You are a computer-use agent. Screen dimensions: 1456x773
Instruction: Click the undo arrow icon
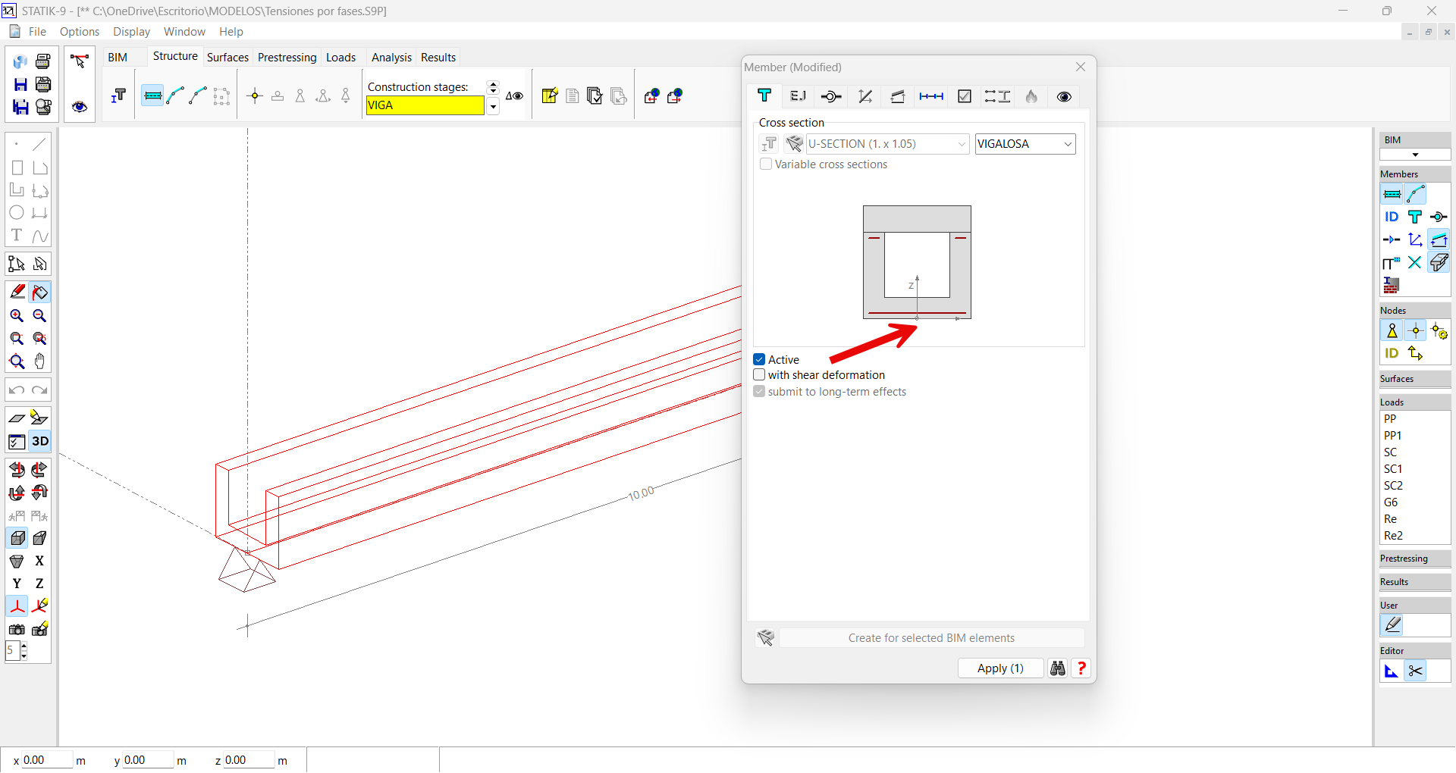(x=17, y=390)
